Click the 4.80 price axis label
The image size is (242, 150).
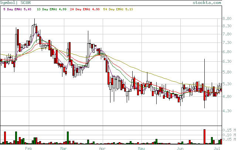(x=227, y=96)
